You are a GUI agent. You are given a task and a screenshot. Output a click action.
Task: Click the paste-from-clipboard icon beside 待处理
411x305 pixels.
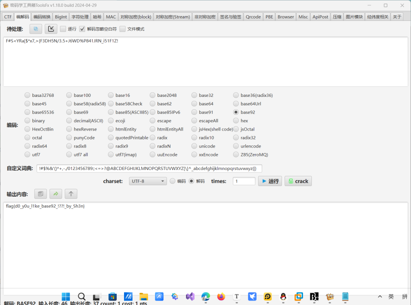point(36,29)
